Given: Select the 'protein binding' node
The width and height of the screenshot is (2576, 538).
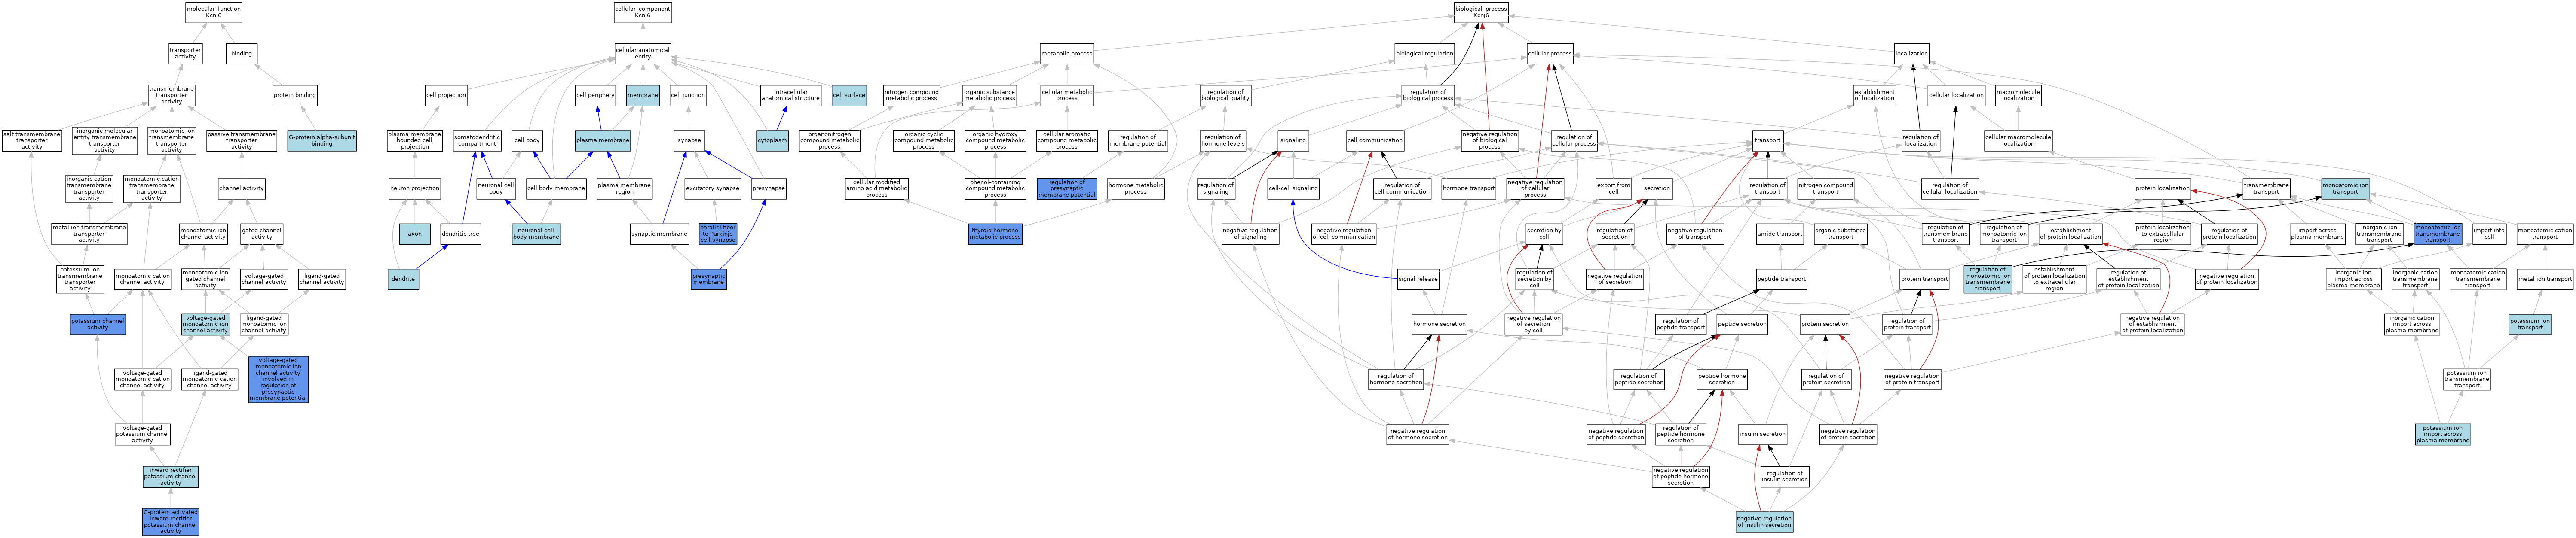Looking at the screenshot, I should tap(295, 96).
